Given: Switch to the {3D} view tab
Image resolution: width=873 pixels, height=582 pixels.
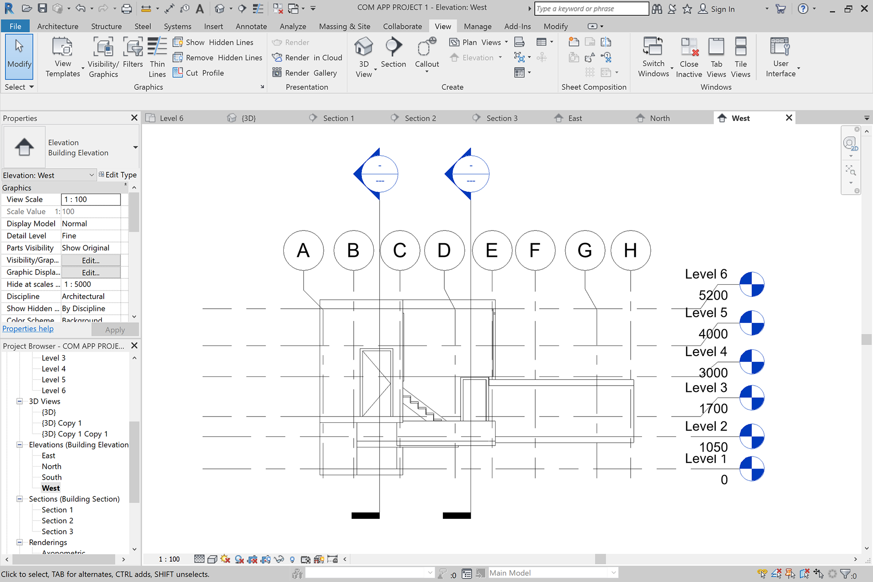Looking at the screenshot, I should click(248, 118).
